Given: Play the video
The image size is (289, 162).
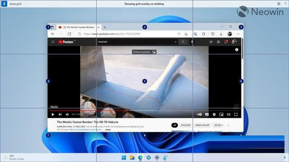Looking at the screenshot, I should tap(53, 114).
